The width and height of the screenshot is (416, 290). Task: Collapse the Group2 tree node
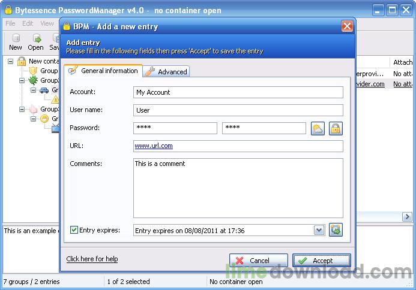pos(22,80)
